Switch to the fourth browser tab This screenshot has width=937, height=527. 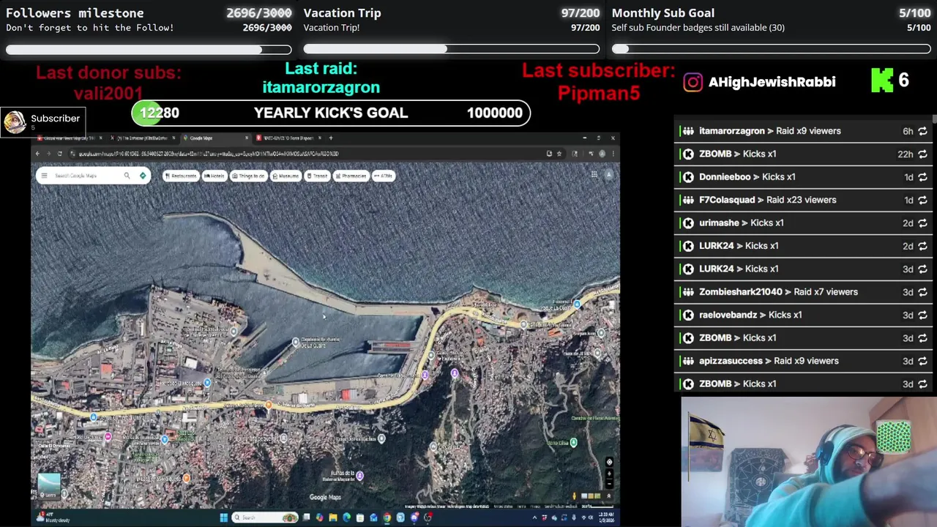coord(287,138)
